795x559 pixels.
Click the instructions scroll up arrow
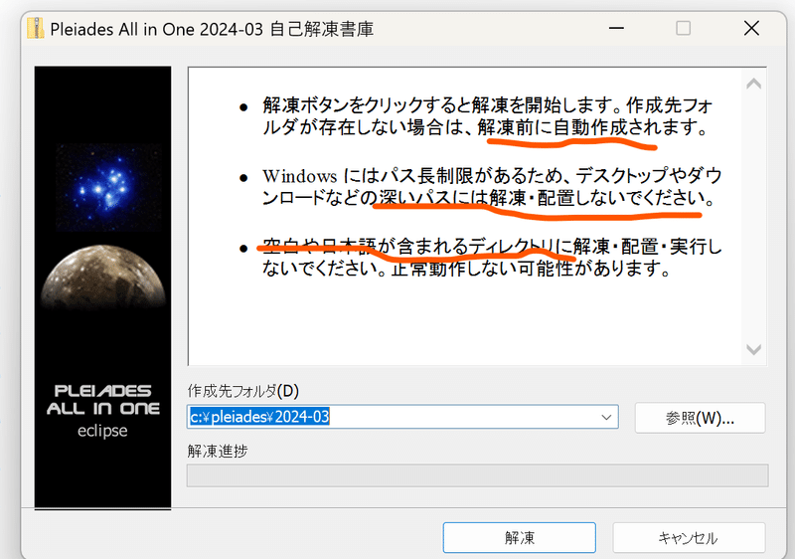pyautogui.click(x=754, y=84)
